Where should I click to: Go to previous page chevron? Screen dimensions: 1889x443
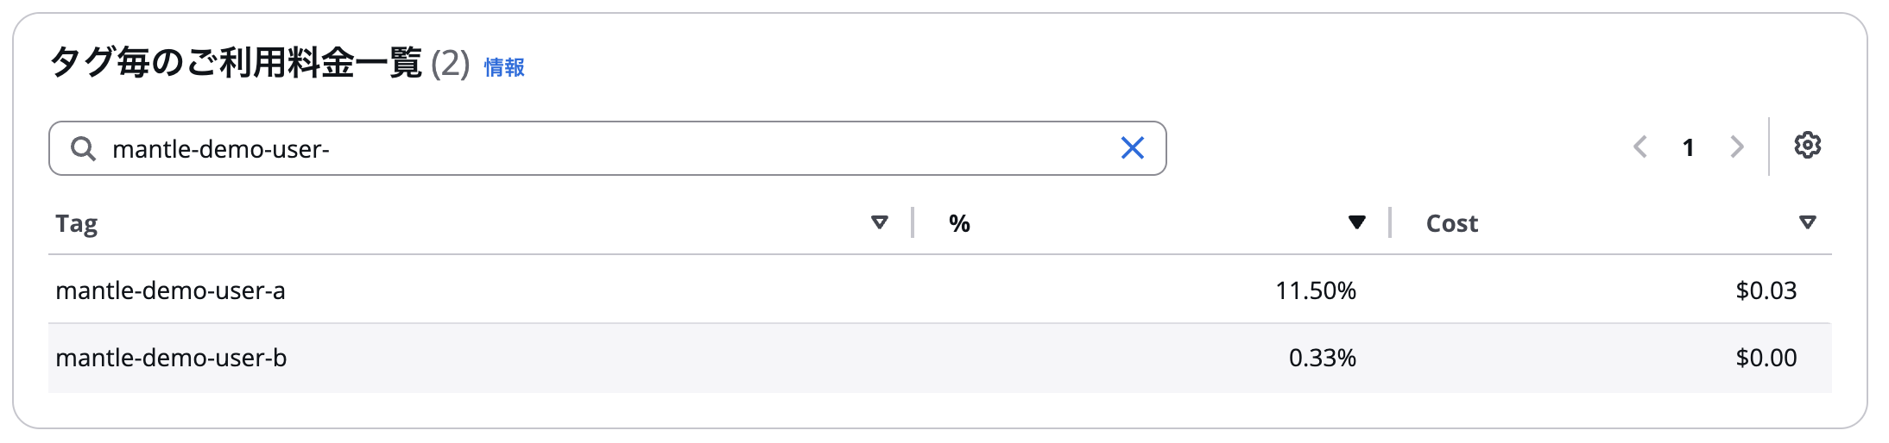pos(1640,147)
